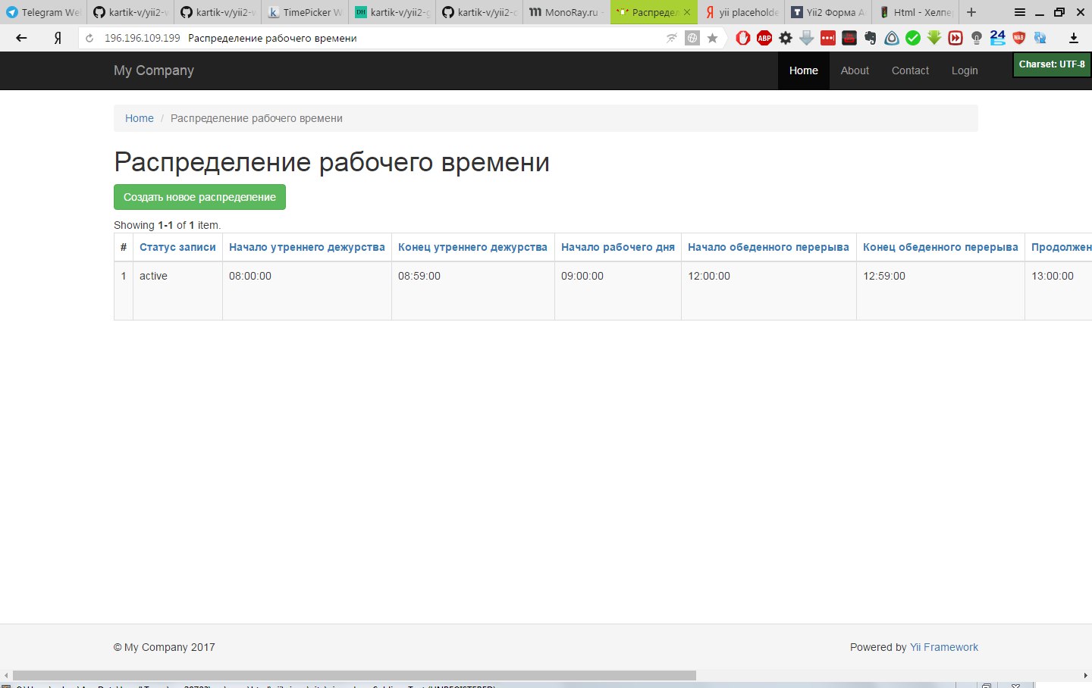Image resolution: width=1092 pixels, height=688 pixels.
Task: Click the lightbulb extension icon
Action: [977, 38]
